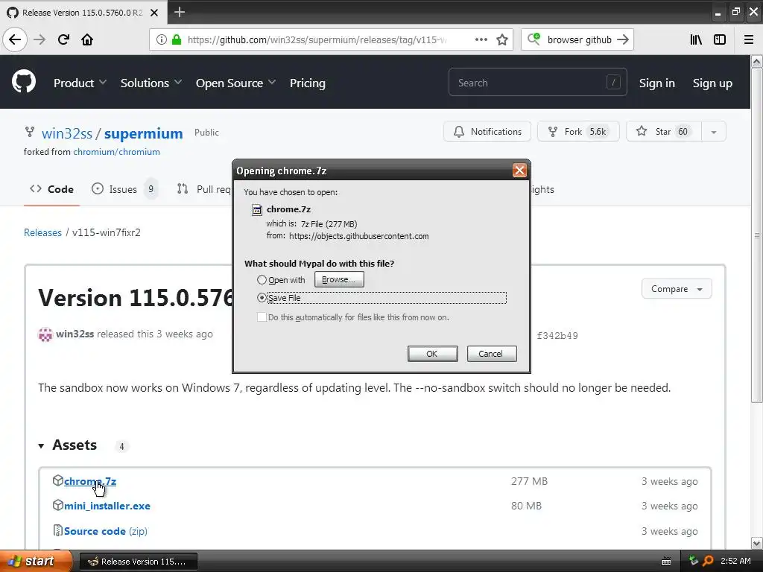This screenshot has height=572, width=763.
Task: Click the search engine magnifier icon
Action: [534, 39]
